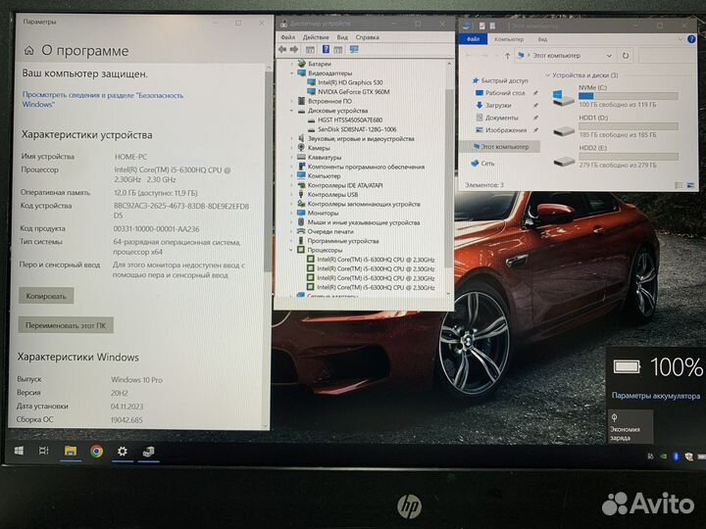
Task: Click Переименовать этот ПК button
Action: [x=66, y=325]
